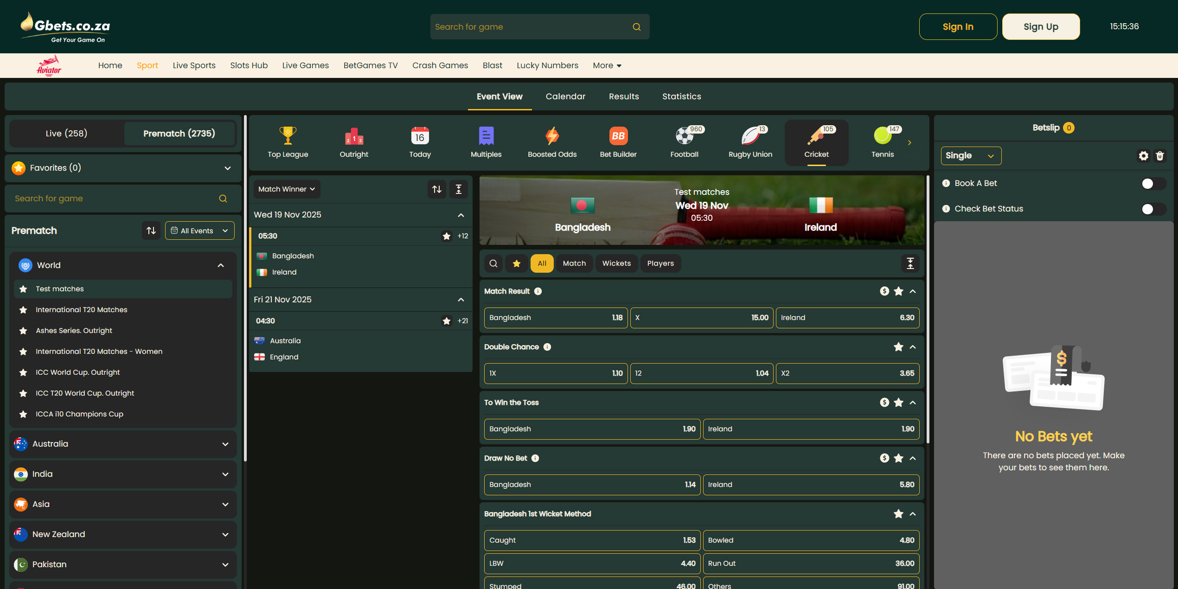Switch to the Prematch tab

coord(179,134)
